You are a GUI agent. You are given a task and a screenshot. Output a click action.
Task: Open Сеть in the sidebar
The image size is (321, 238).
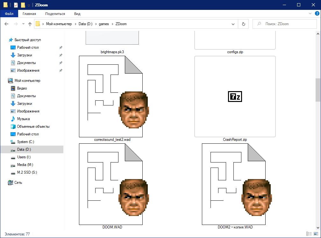[18, 183]
